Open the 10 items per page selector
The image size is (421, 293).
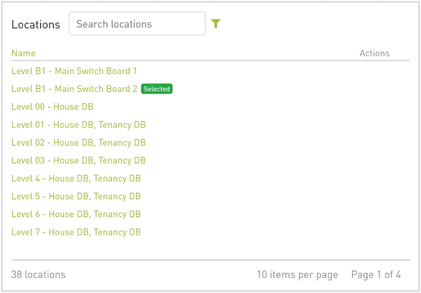pyautogui.click(x=298, y=274)
